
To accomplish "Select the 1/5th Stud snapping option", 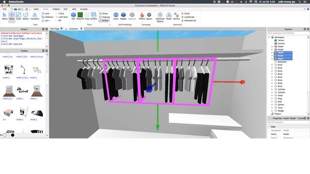I will click(62, 17).
